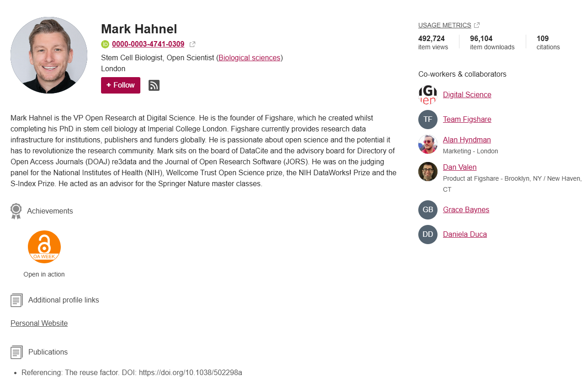Screen dimensions: 587x381
Task: Open external link icon beside ORCID number
Action: [x=192, y=44]
